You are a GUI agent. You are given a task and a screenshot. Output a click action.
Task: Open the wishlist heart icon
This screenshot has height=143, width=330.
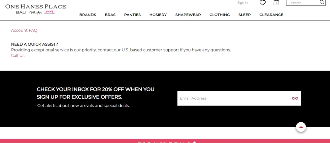click(x=263, y=3)
